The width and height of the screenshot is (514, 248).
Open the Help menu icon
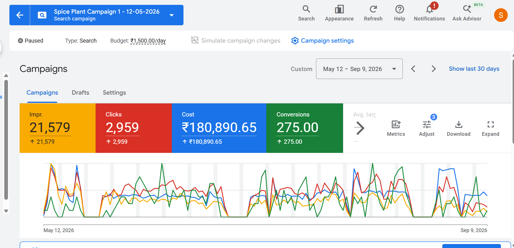pos(399,13)
